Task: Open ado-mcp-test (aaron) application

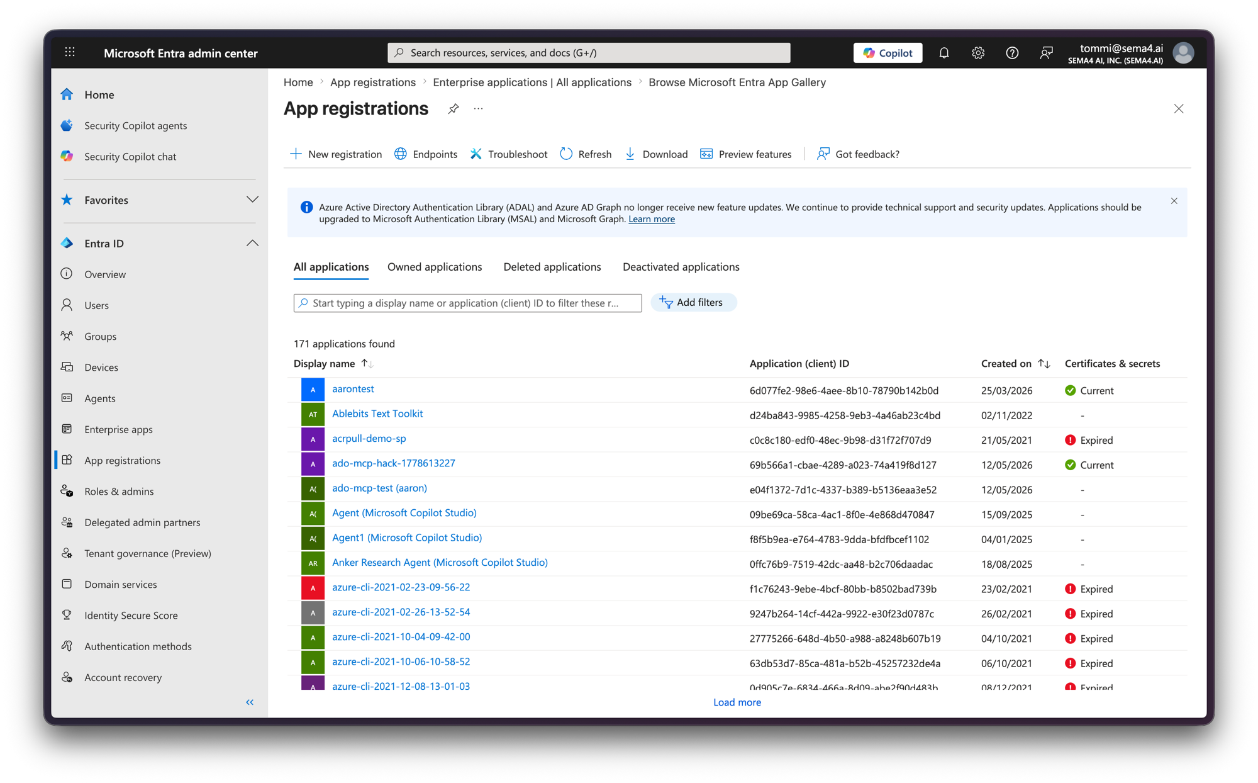Action: click(379, 488)
